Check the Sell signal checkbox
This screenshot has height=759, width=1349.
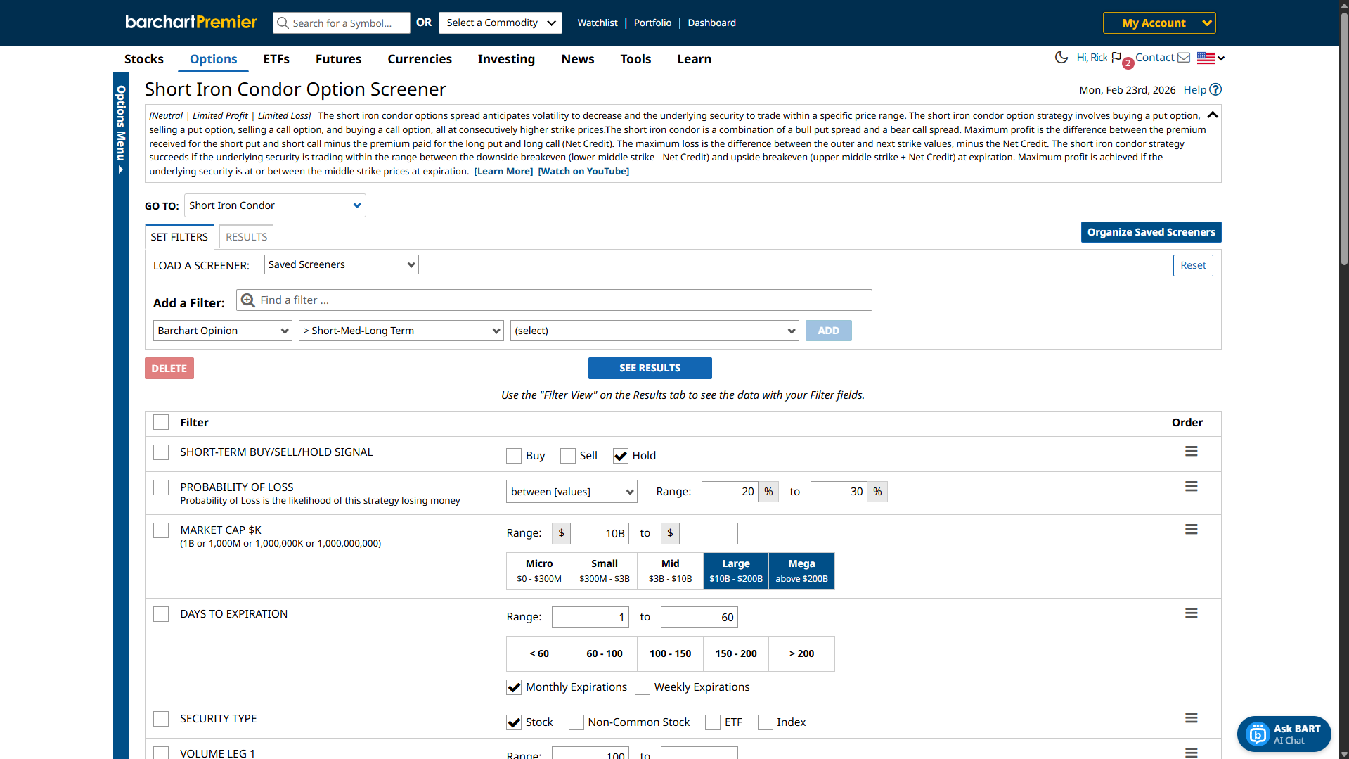(568, 456)
